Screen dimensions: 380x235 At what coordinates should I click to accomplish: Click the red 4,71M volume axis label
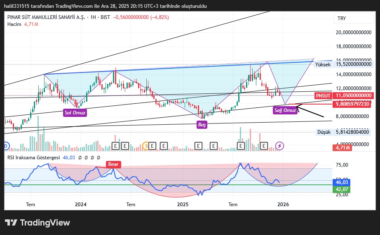point(342,147)
